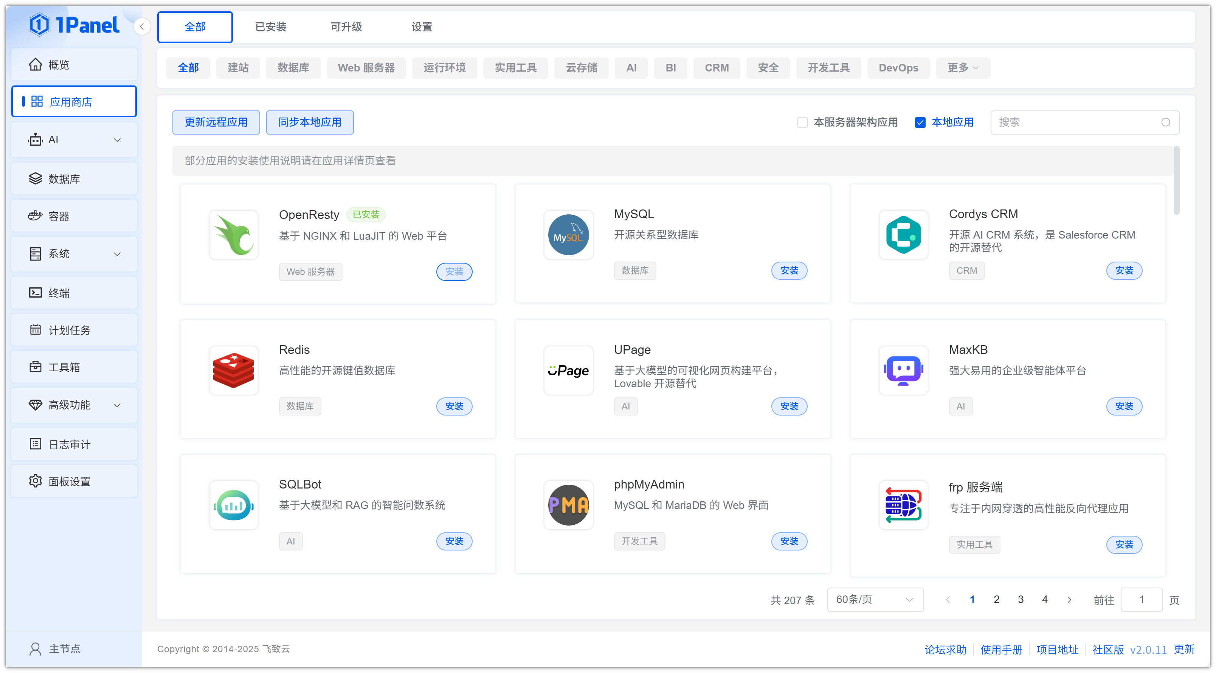Click the Redis app logo
1216x673 pixels.
[233, 371]
